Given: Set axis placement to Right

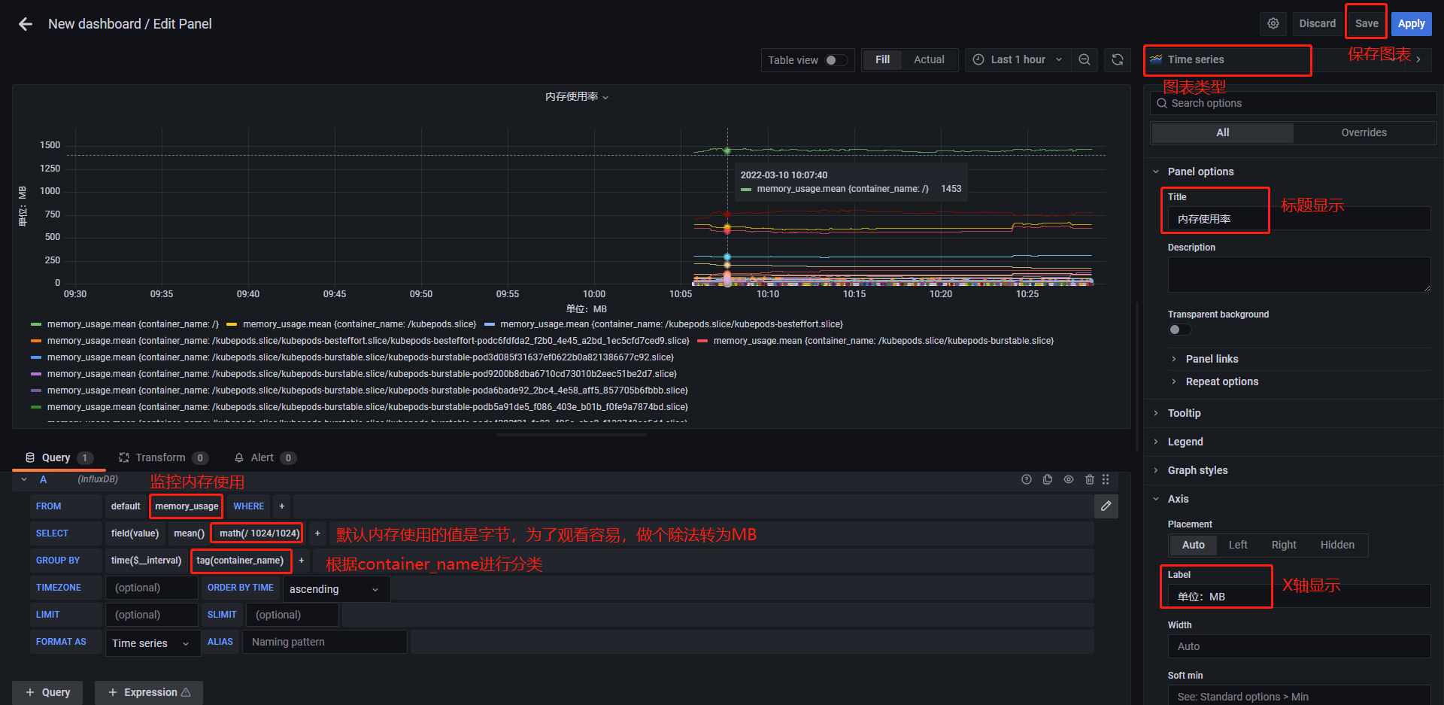Looking at the screenshot, I should 1283,545.
